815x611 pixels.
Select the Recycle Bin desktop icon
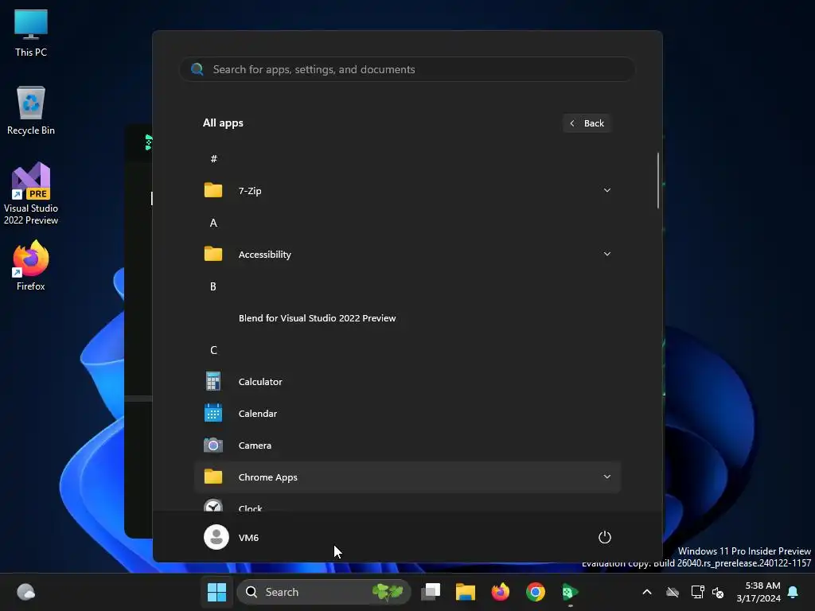31,111
